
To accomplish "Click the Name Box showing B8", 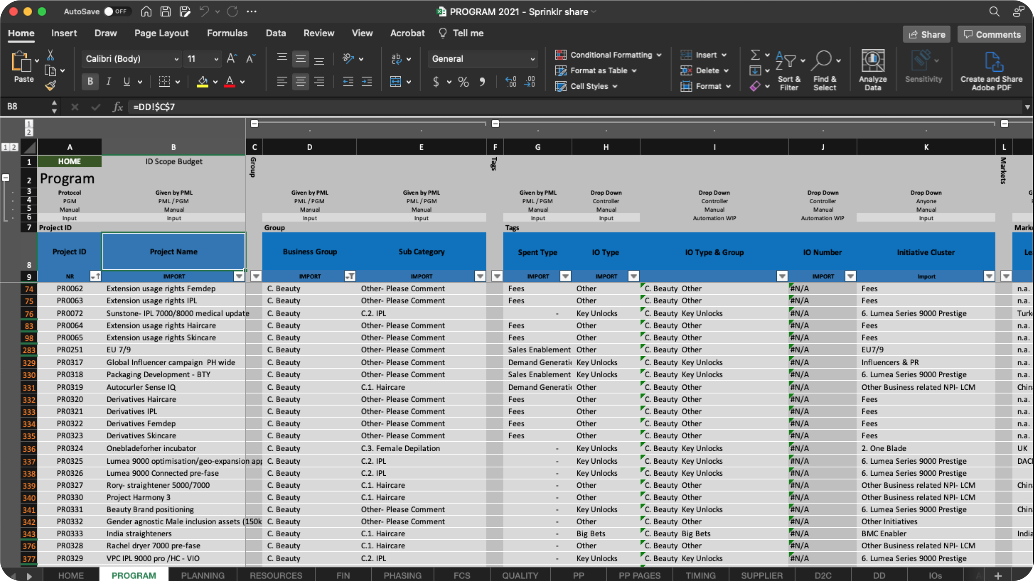I will pos(26,107).
